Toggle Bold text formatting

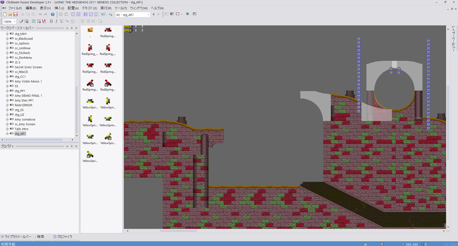(51, 21)
